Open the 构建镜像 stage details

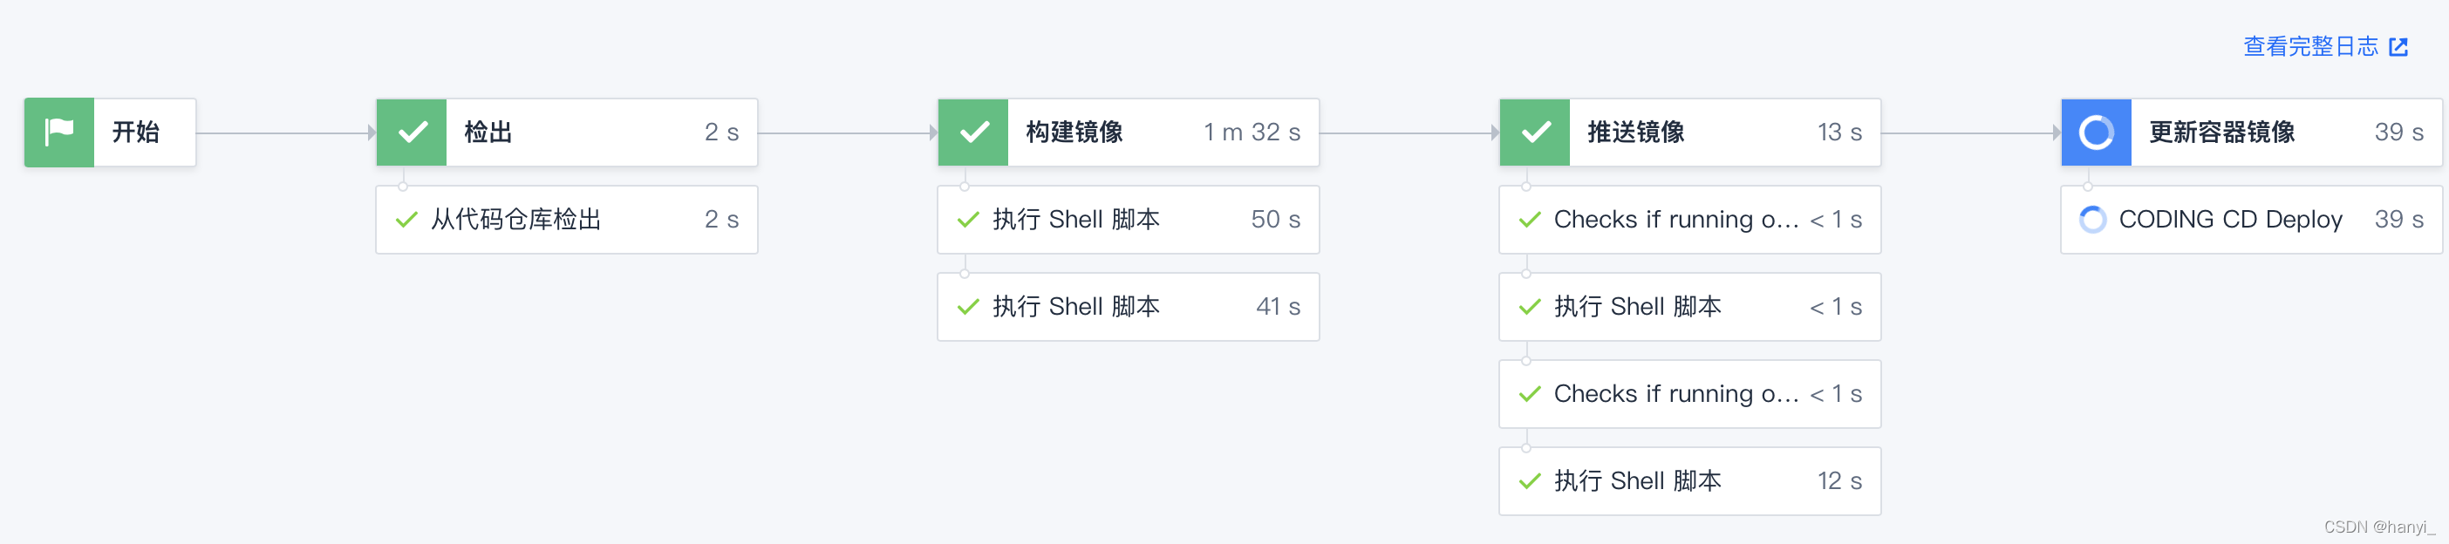(1127, 133)
